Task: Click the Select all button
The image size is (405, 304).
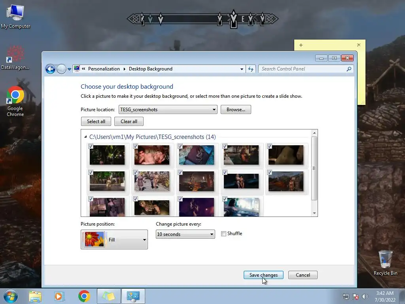Action: click(96, 122)
